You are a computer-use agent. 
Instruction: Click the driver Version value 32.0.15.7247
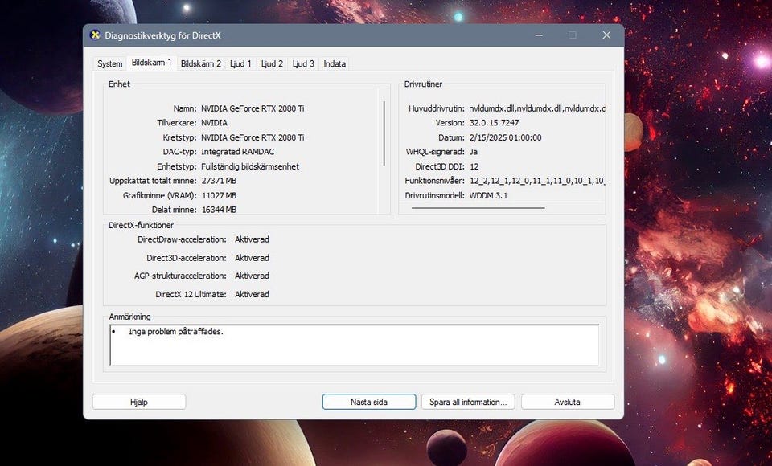pos(494,123)
